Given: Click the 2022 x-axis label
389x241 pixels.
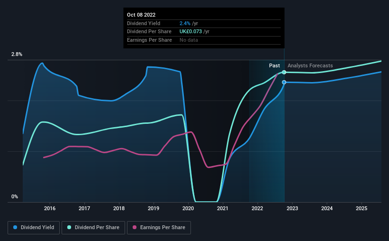Looking at the screenshot, I should pos(257,208).
